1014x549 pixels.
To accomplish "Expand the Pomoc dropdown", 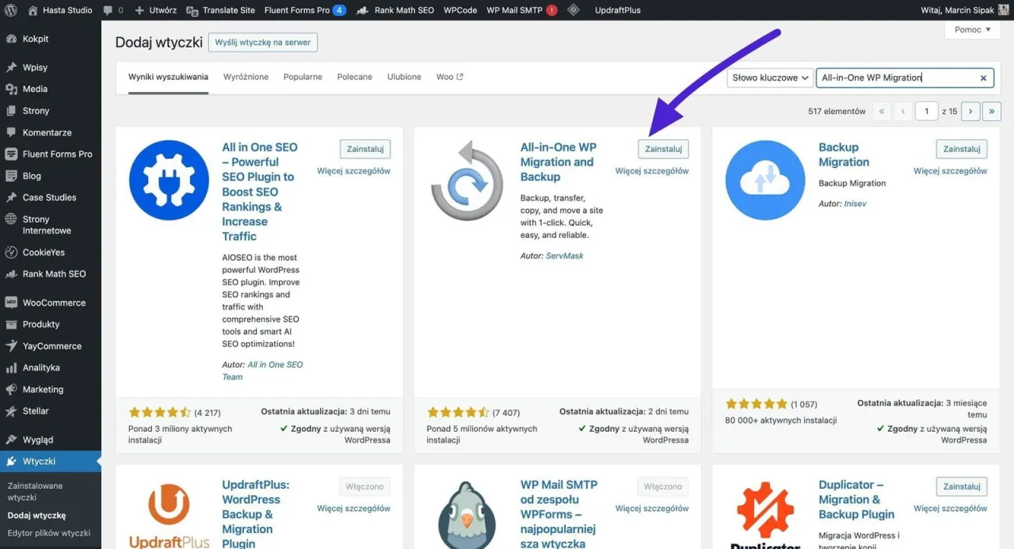I will click(x=972, y=29).
